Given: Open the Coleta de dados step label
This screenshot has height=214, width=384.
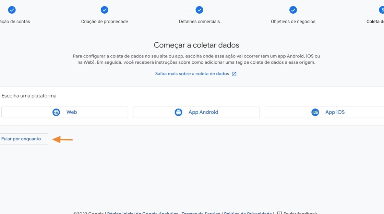Looking at the screenshot, I should click(375, 22).
